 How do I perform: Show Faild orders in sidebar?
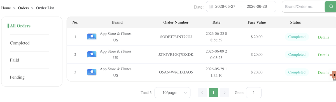[x=14, y=60]
